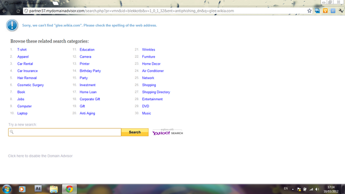Open the Windows Start menu
This screenshot has height=194, width=345.
point(6,189)
